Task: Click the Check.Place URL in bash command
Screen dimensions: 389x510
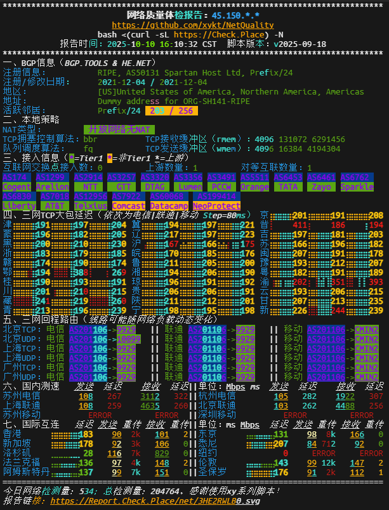Action: pyautogui.click(x=212, y=34)
